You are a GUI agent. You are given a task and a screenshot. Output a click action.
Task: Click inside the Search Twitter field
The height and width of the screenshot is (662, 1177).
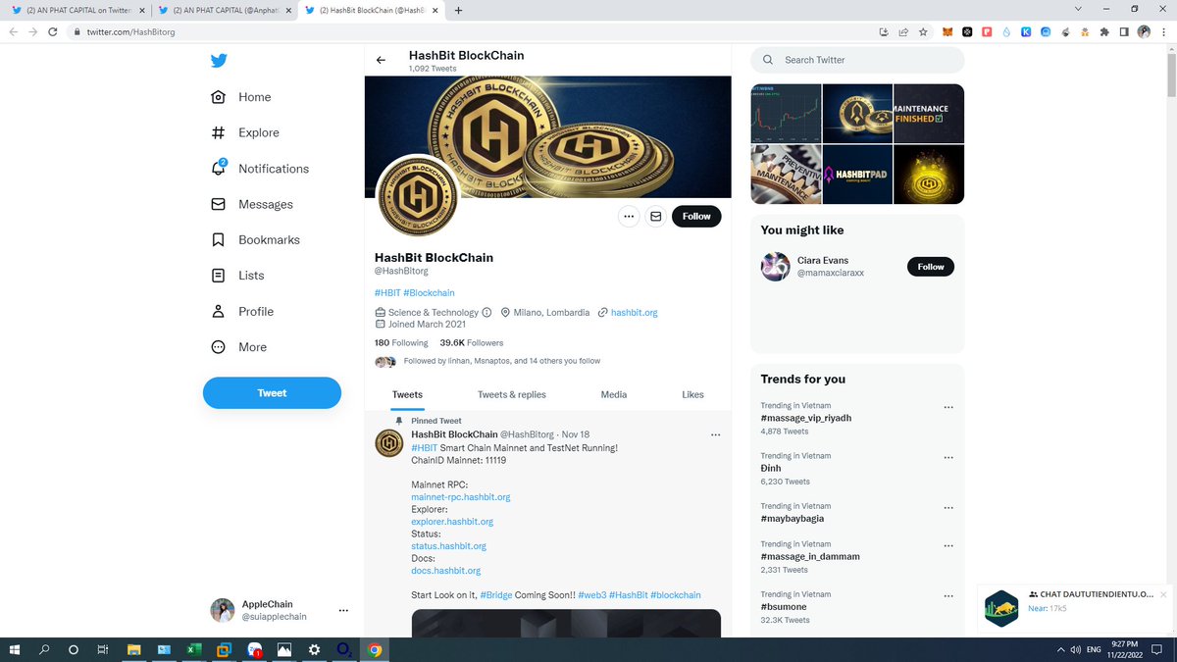857,60
